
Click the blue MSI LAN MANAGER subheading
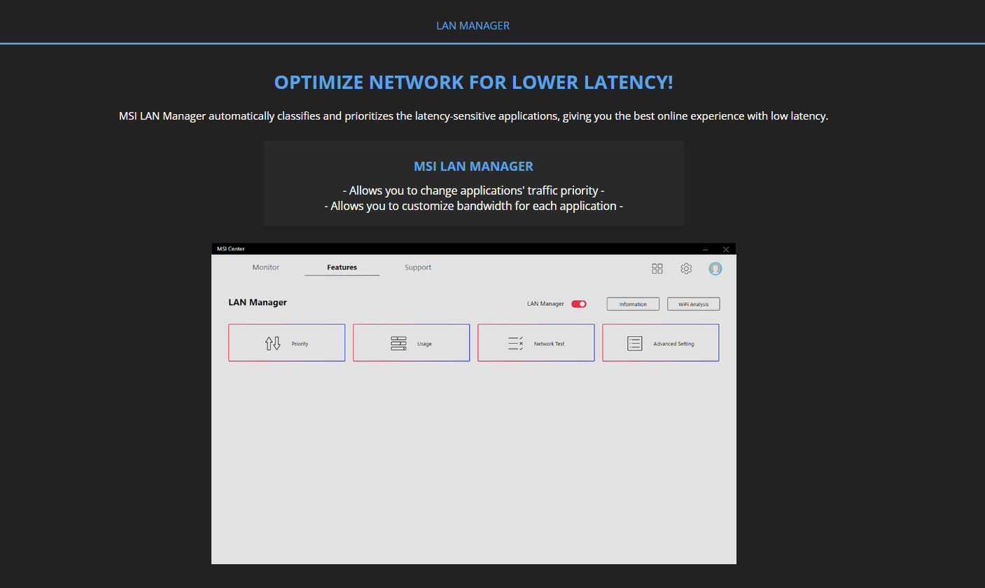tap(473, 167)
